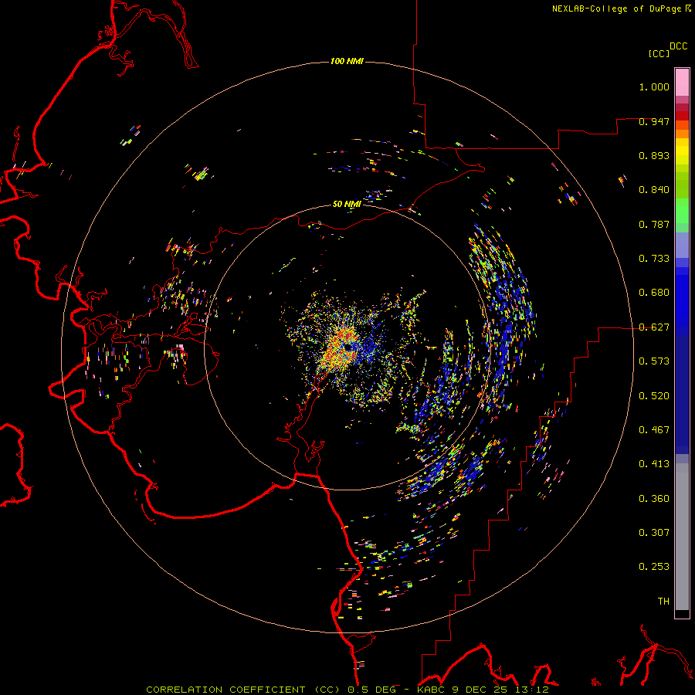Viewport: 695px width, 695px height.
Task: Click the NEXLAB-College of DuPage header text
Action: 616,8
